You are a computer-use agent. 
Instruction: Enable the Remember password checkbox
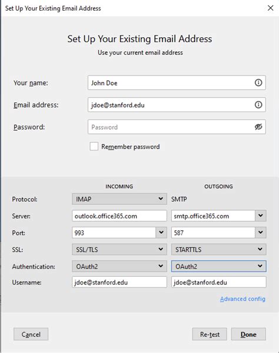pos(94,146)
